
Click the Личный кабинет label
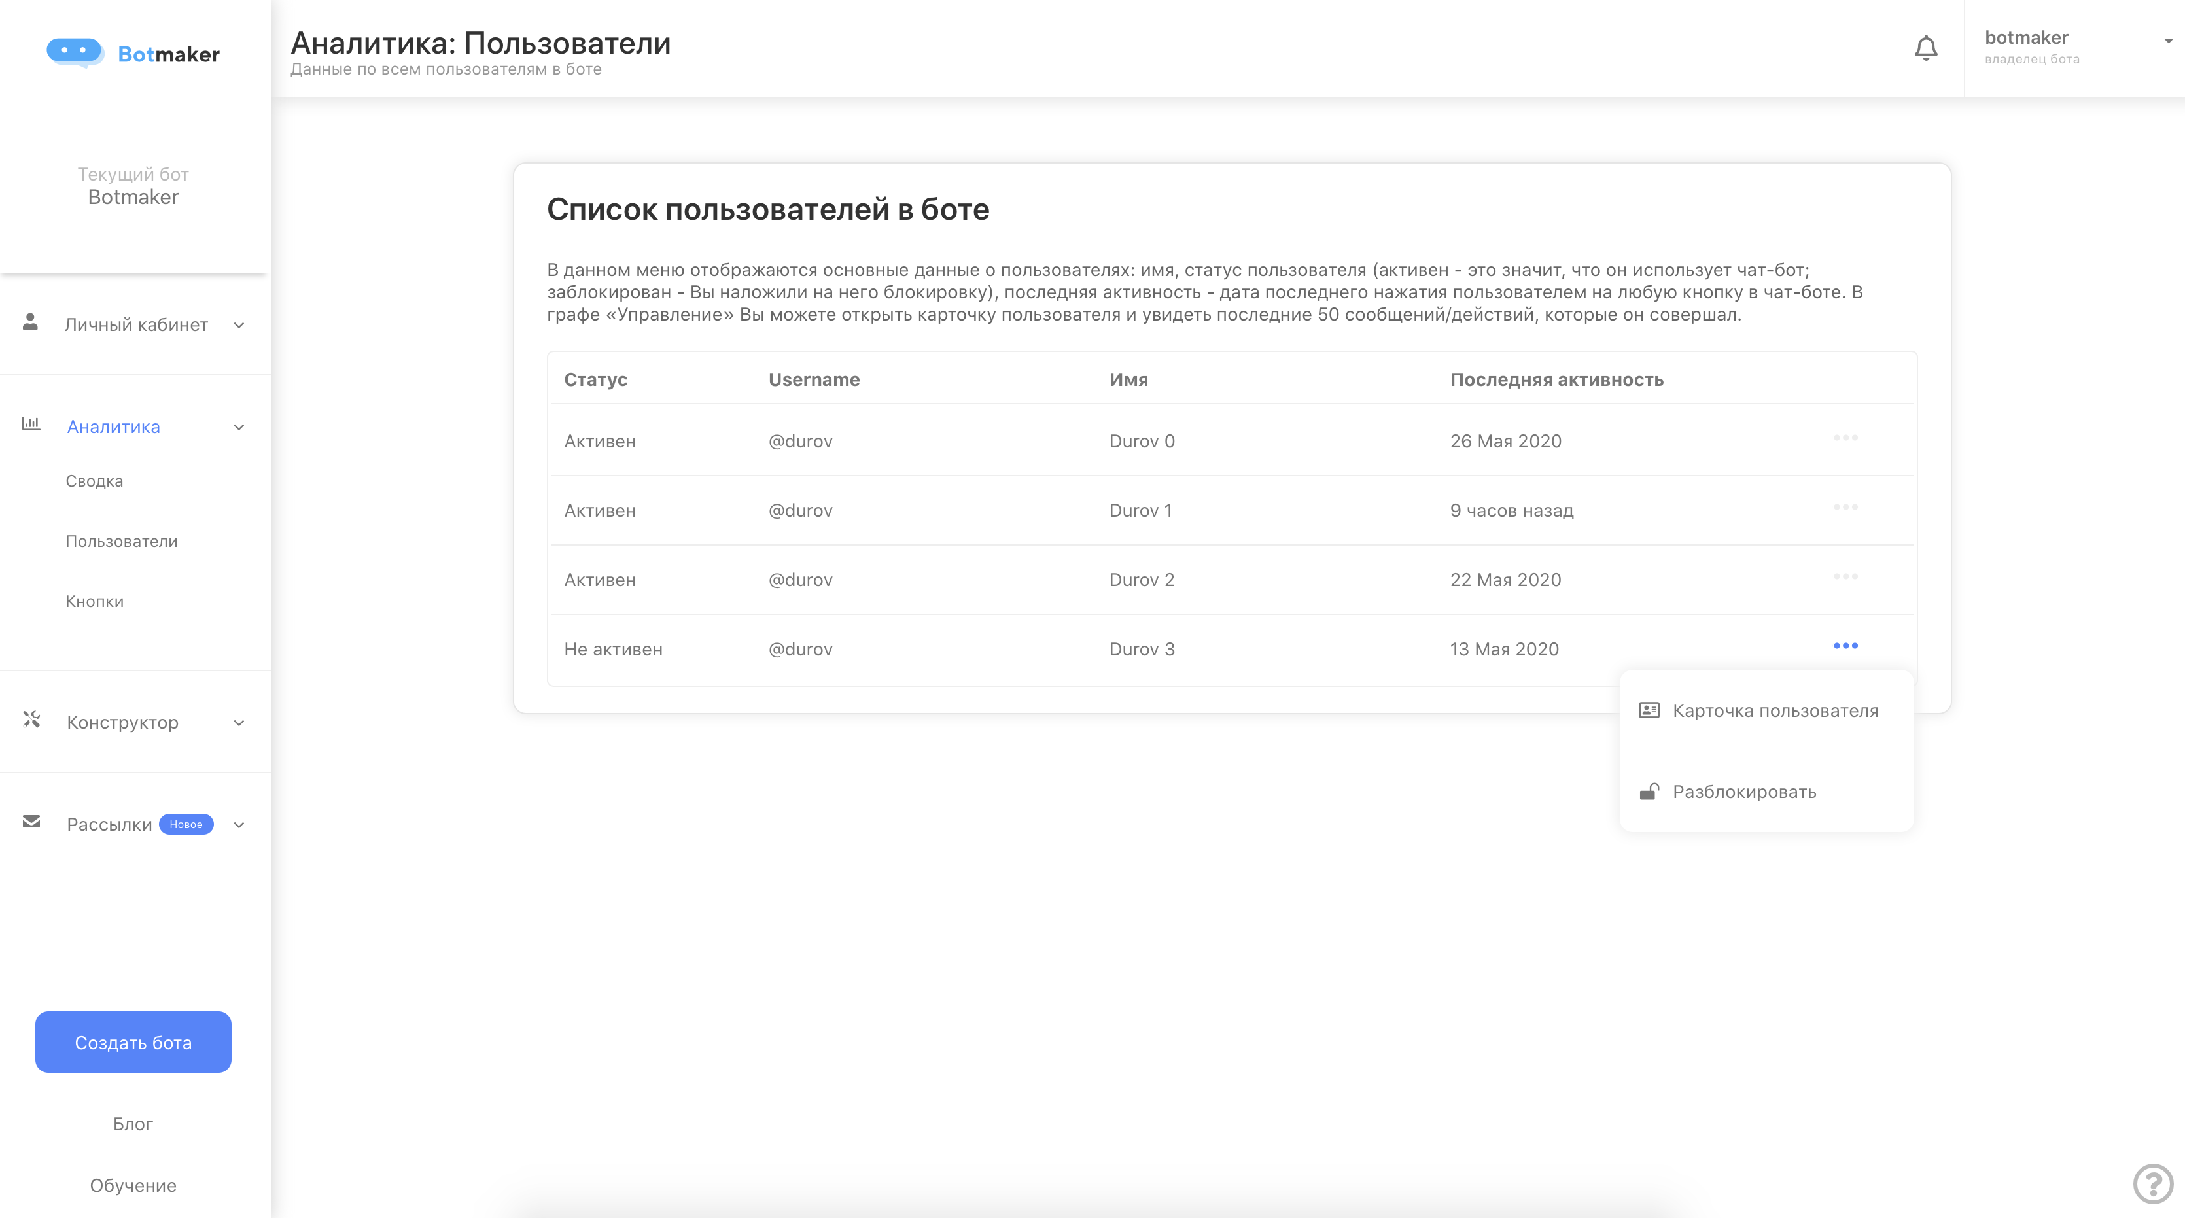point(135,325)
